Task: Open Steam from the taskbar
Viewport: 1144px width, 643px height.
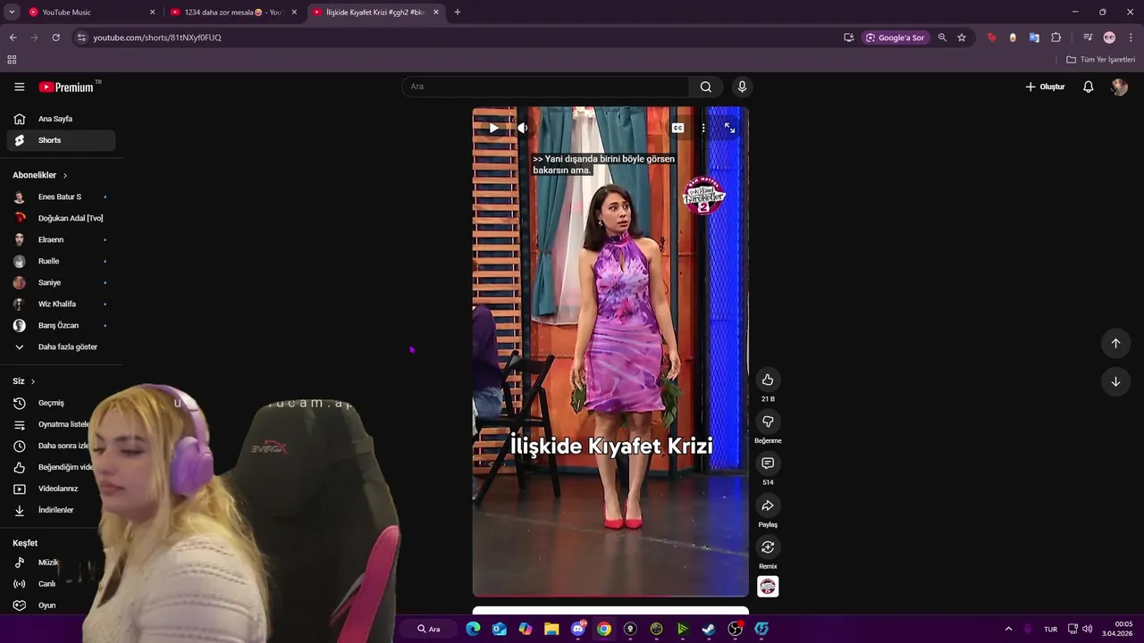Action: coord(709,629)
